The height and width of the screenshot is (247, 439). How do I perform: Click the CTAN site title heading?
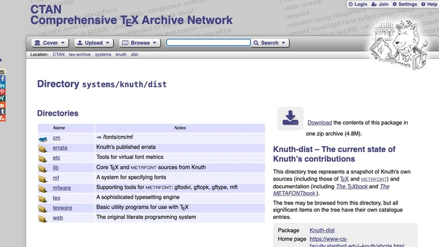[131, 15]
